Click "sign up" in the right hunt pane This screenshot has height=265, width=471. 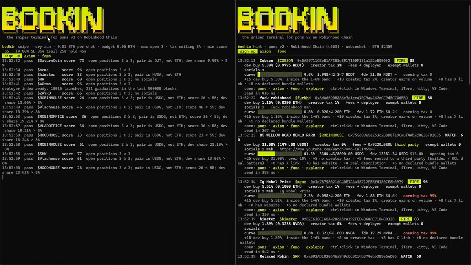coord(247,51)
